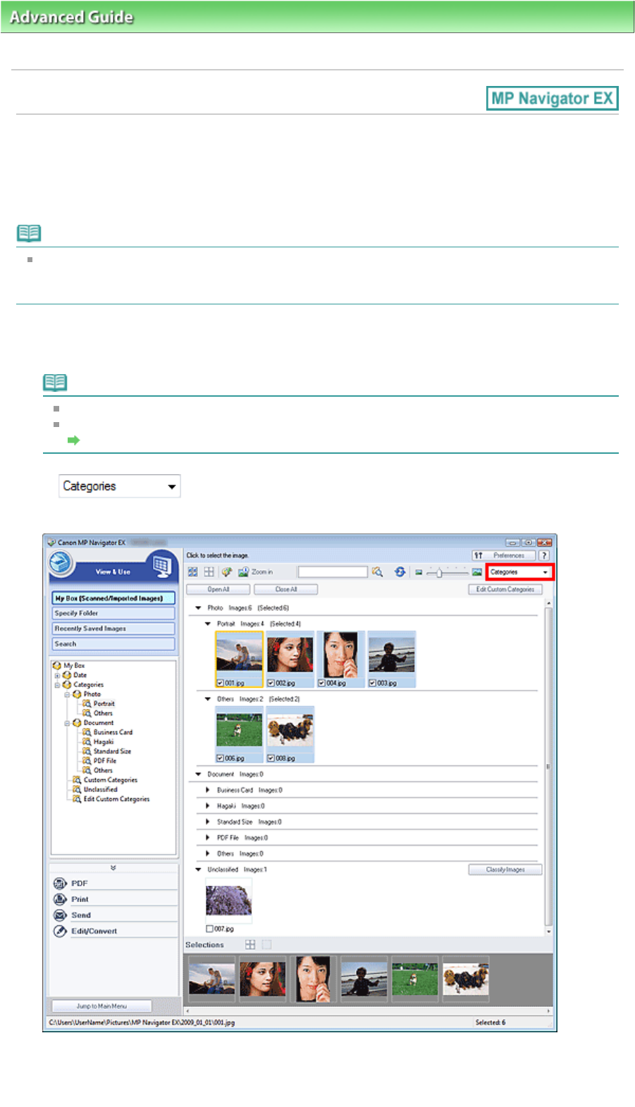Select My Box (Scanned/Imported Images) tab
This screenshot has height=1107, width=635.
click(x=113, y=598)
